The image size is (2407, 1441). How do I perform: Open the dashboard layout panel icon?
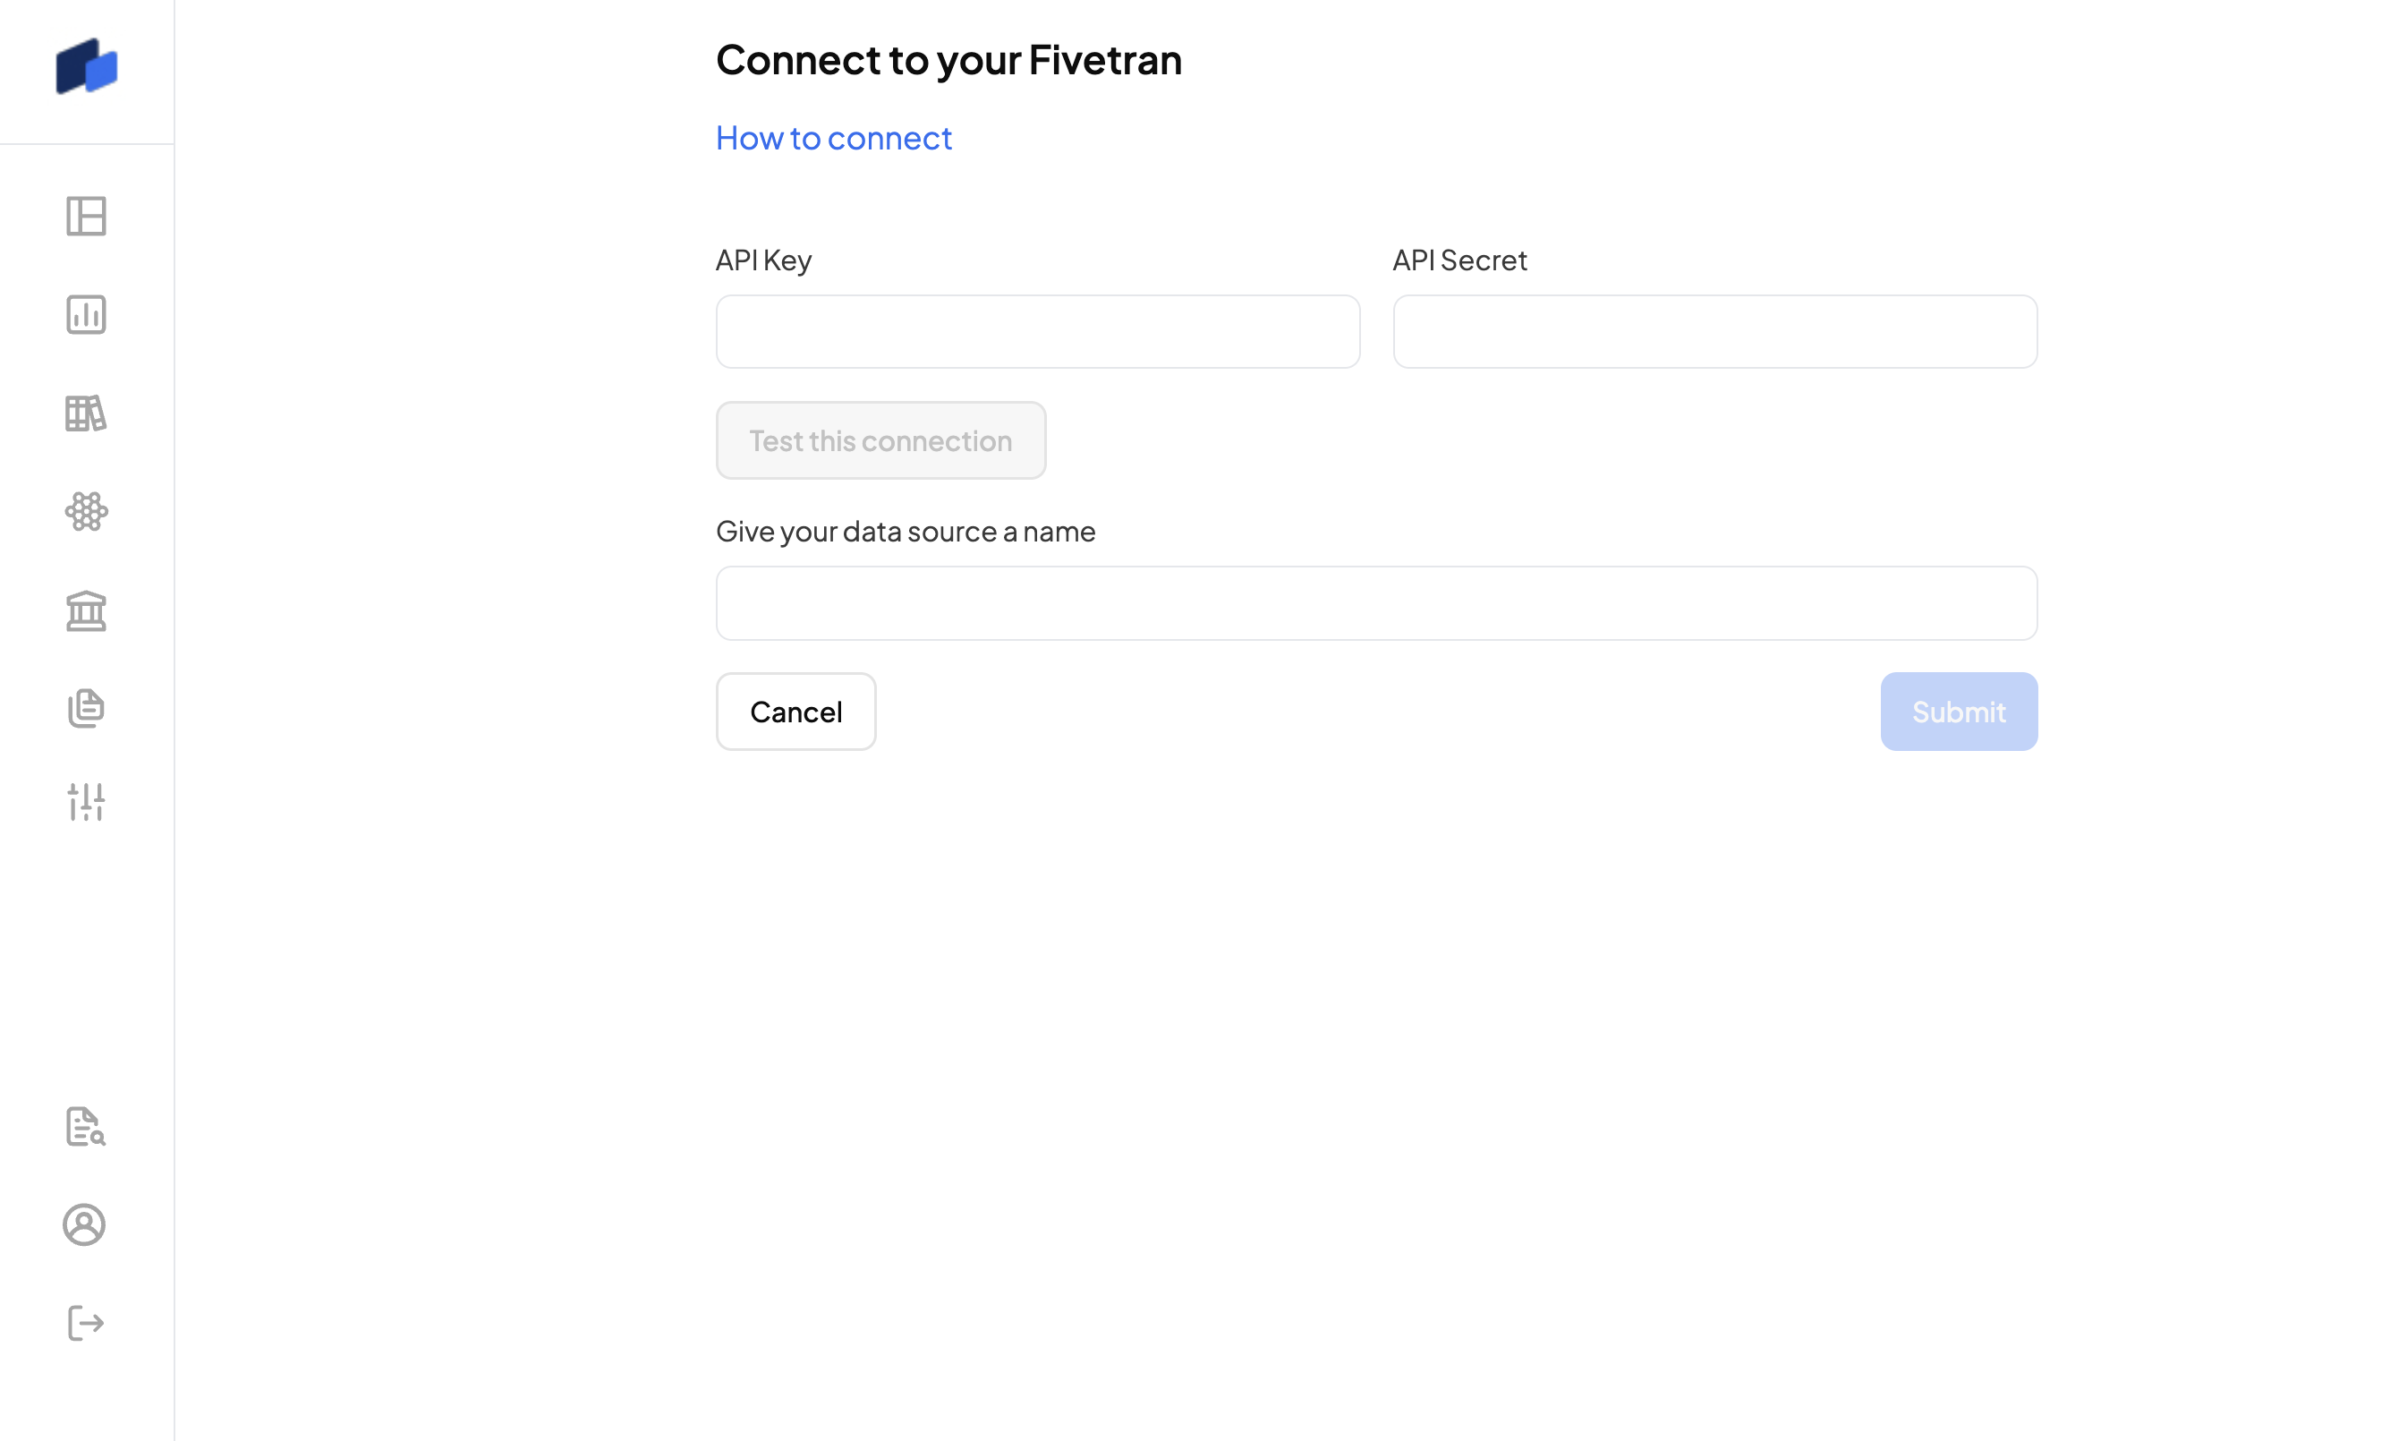pos(87,216)
